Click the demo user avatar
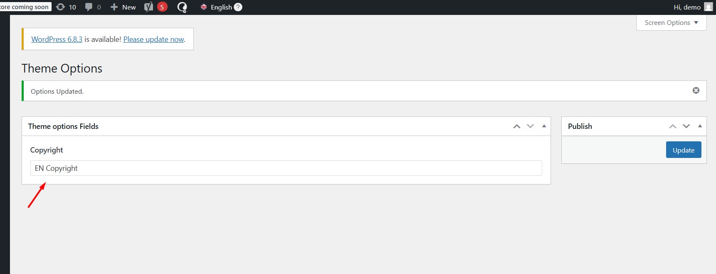This screenshot has height=274, width=716. [x=709, y=7]
